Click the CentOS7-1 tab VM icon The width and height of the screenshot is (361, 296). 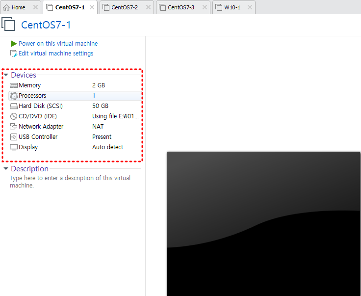point(49,7)
